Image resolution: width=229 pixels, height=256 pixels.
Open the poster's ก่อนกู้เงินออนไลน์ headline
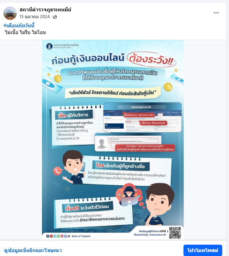tap(88, 59)
